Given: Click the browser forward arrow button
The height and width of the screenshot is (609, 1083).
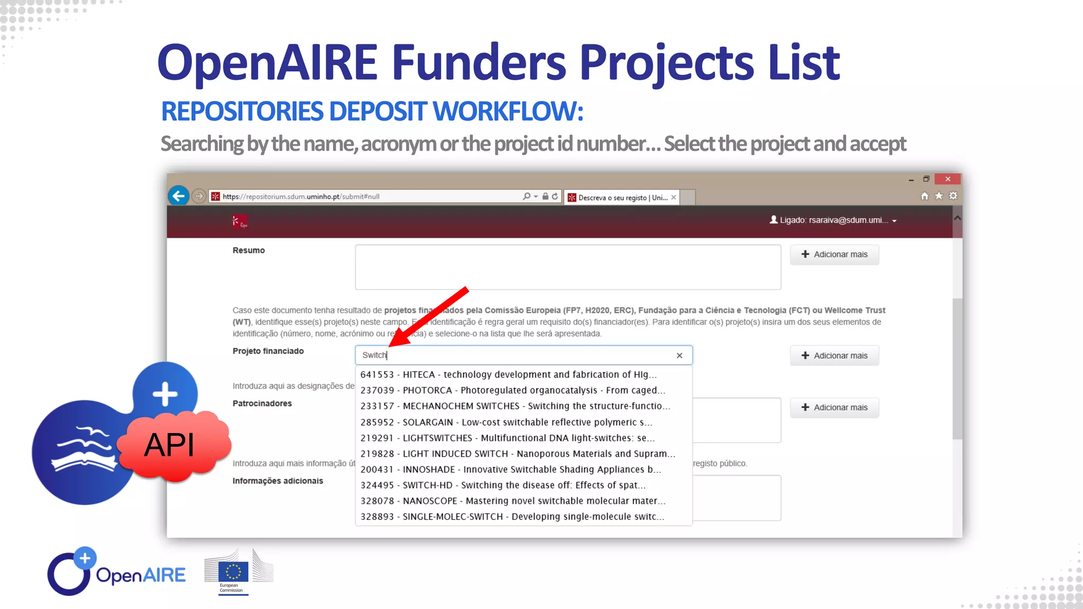Looking at the screenshot, I should [199, 197].
